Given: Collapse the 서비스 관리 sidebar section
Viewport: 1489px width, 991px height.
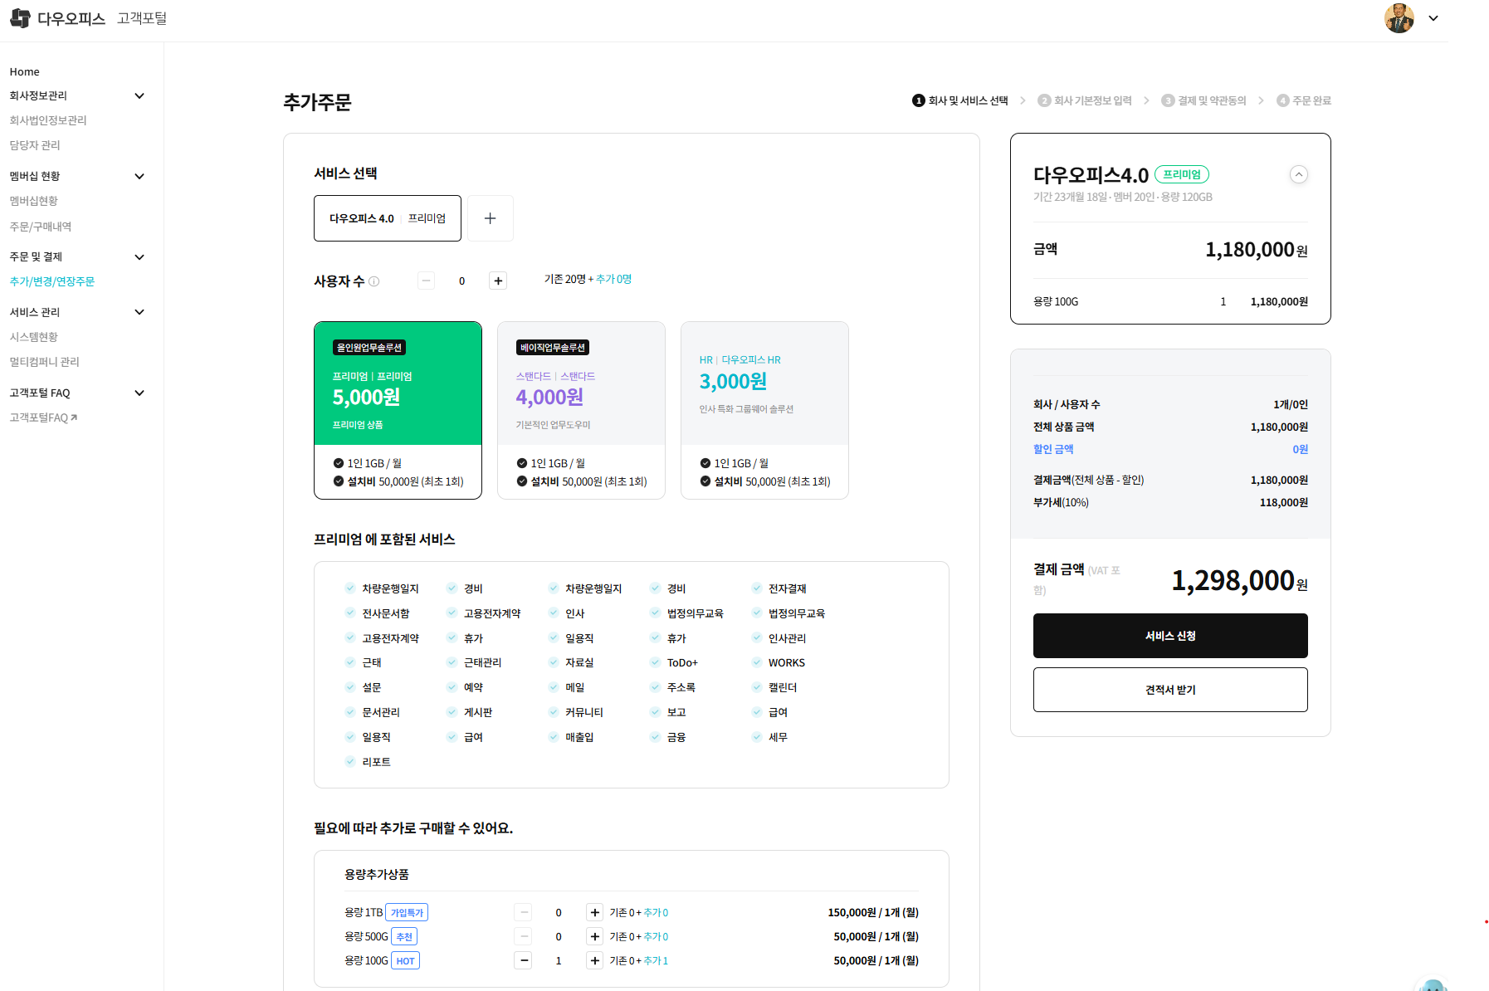Looking at the screenshot, I should tap(139, 312).
